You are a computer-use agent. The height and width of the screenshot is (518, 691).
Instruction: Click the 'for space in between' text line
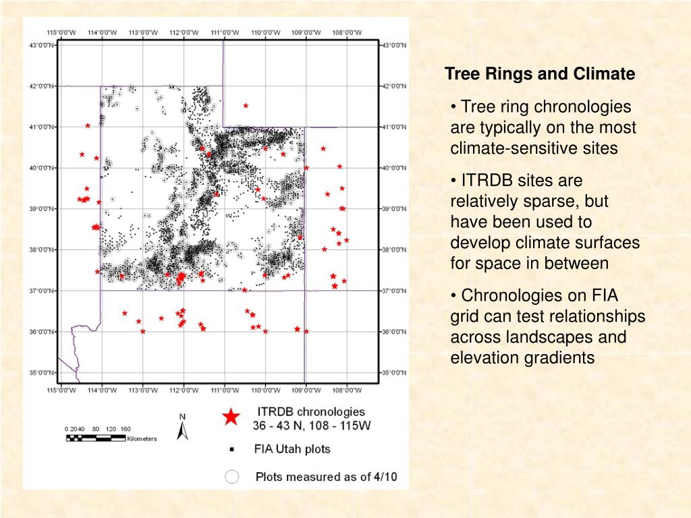click(530, 264)
